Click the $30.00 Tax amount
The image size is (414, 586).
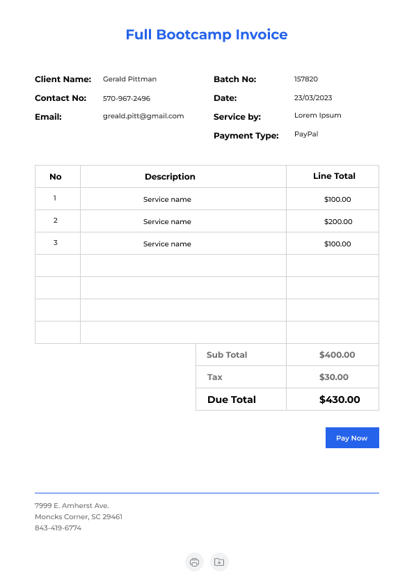click(x=334, y=377)
